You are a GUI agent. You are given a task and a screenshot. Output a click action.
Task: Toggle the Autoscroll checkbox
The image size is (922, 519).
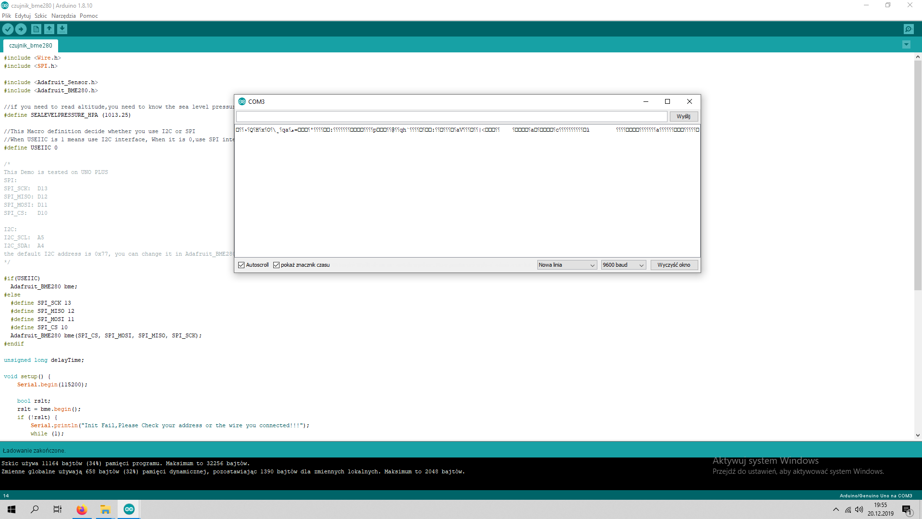point(242,265)
